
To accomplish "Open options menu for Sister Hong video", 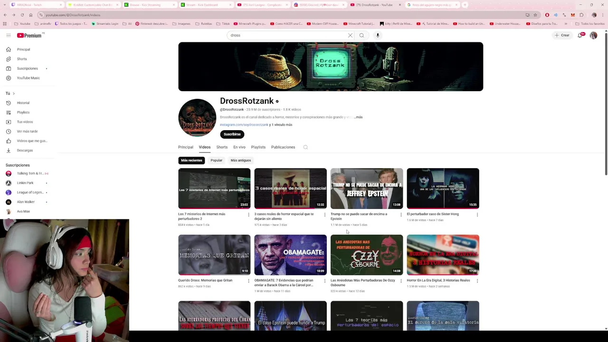I will pos(477,215).
